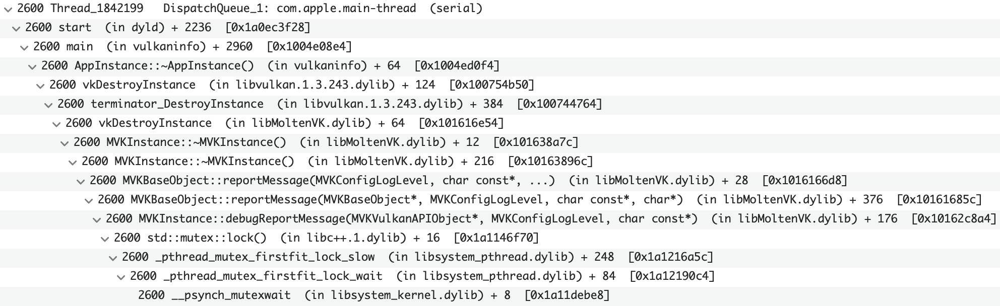This screenshot has height=306, width=1000.
Task: Collapse the start (in dyld) stack frame
Action: (16, 27)
